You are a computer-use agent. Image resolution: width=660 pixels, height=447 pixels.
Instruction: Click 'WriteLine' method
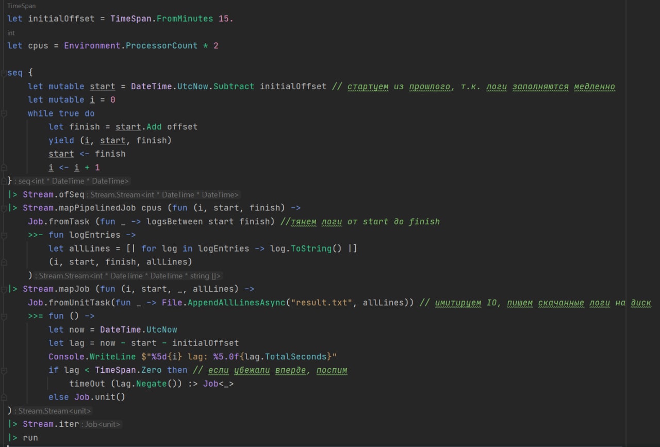pyautogui.click(x=113, y=356)
